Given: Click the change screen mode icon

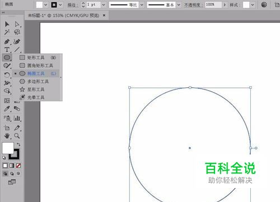Looking at the screenshot, I should (12, 182).
